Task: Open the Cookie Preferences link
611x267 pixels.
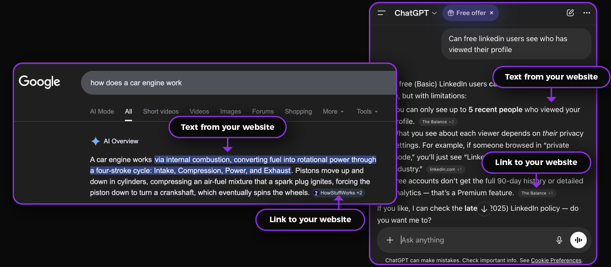Action: click(x=556, y=261)
